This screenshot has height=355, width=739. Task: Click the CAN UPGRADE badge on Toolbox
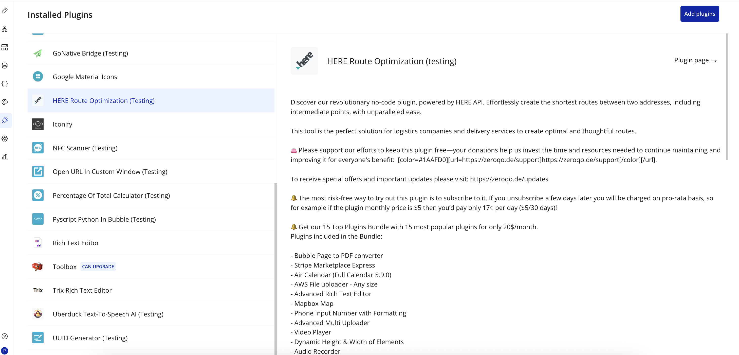point(98,267)
